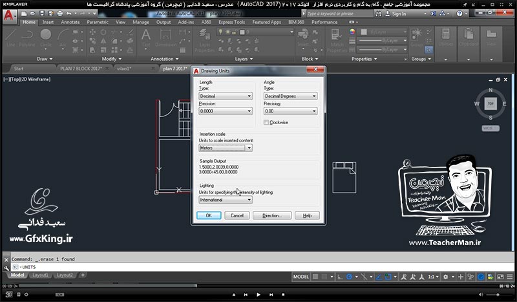Click OK in Drawing Units dialog
Image resolution: width=517 pixels, height=302 pixels.
point(209,215)
